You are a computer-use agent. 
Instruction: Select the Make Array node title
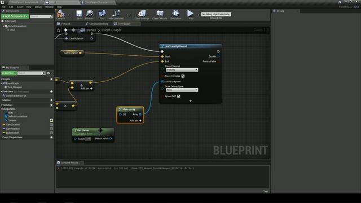click(x=129, y=109)
